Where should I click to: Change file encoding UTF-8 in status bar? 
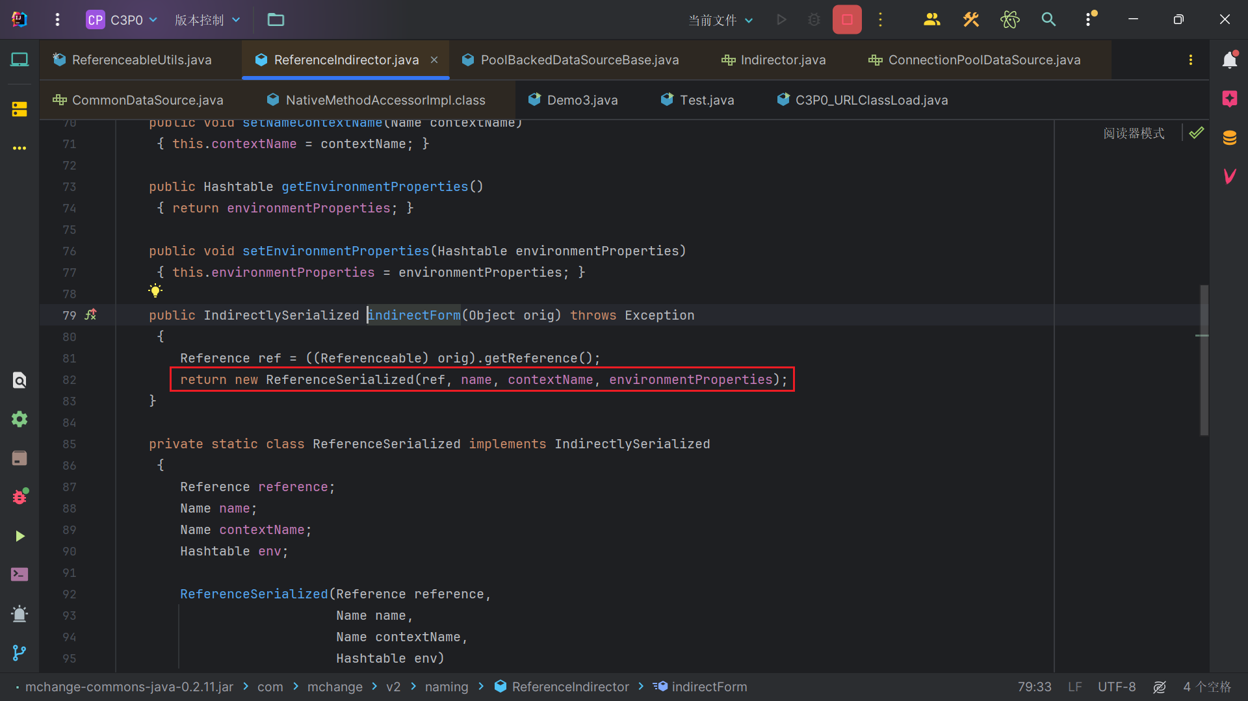point(1117,687)
